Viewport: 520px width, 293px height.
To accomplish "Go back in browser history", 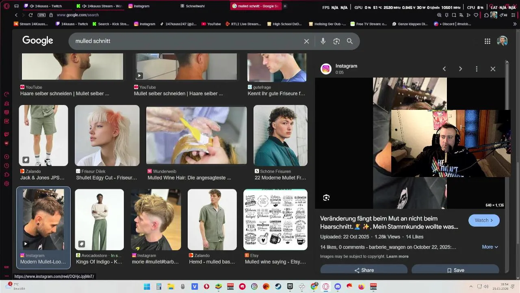I will [16, 15].
